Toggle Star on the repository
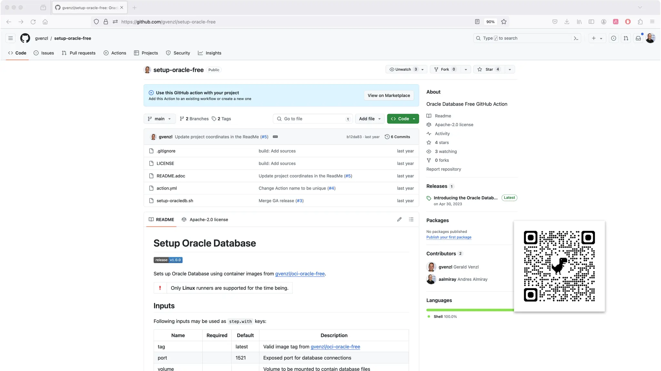Image resolution: width=661 pixels, height=371 pixels. point(489,69)
